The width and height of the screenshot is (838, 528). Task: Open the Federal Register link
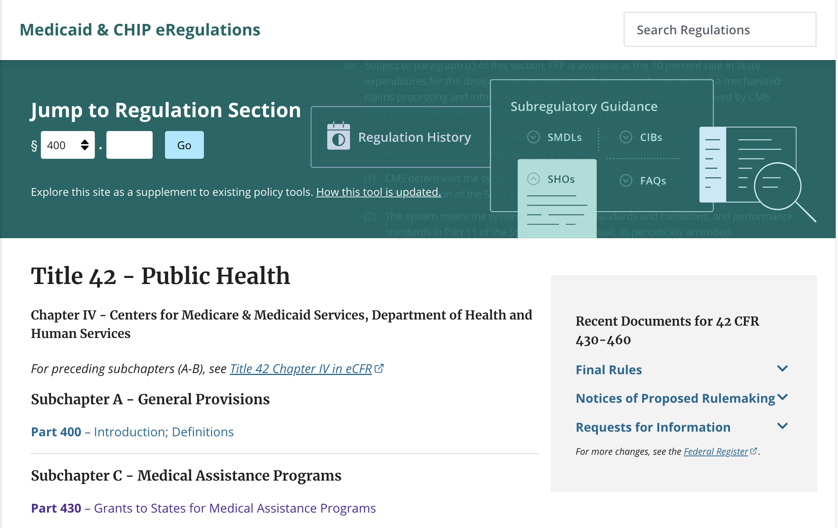(716, 451)
